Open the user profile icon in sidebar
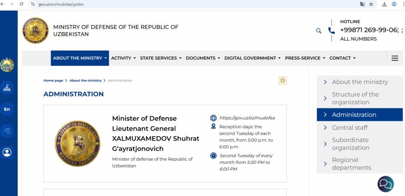 pyautogui.click(x=7, y=152)
